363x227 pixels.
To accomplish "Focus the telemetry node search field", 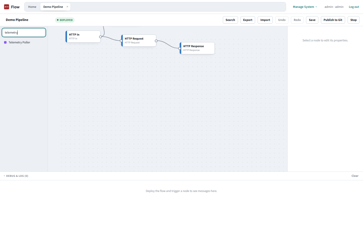I will pos(24,33).
